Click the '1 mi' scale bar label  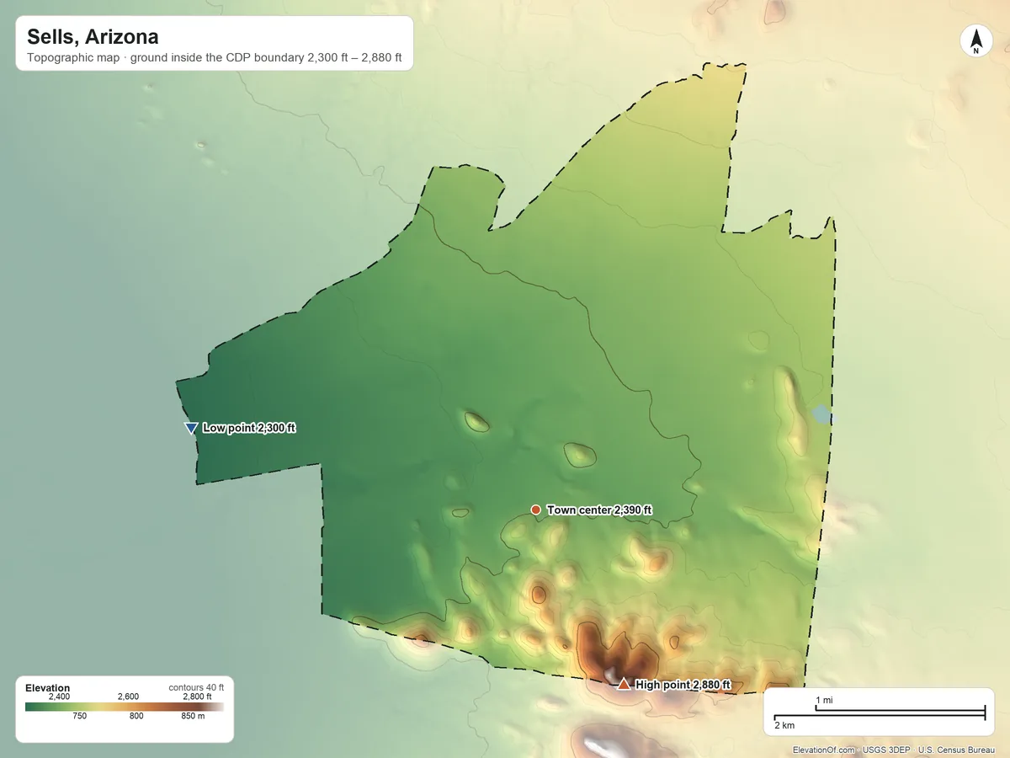[x=824, y=701]
